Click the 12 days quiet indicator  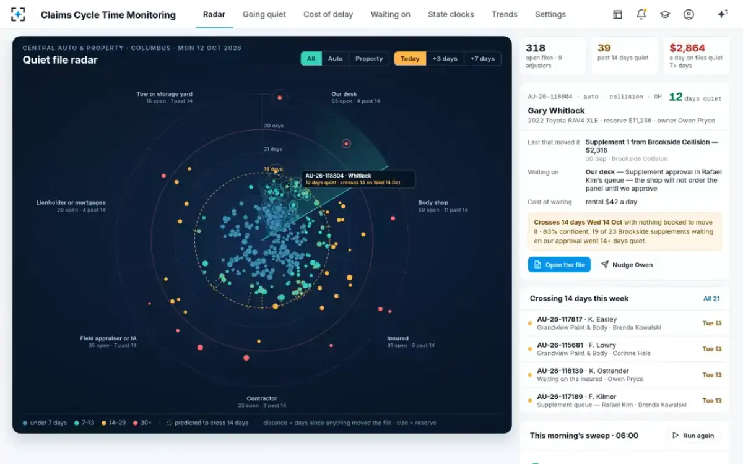tap(695, 97)
